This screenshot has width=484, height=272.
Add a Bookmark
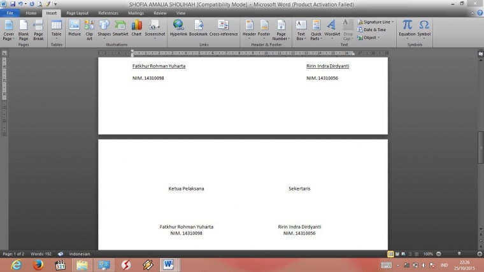[198, 28]
